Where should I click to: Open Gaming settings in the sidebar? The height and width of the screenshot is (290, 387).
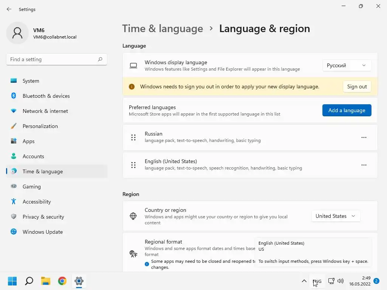(57, 187)
